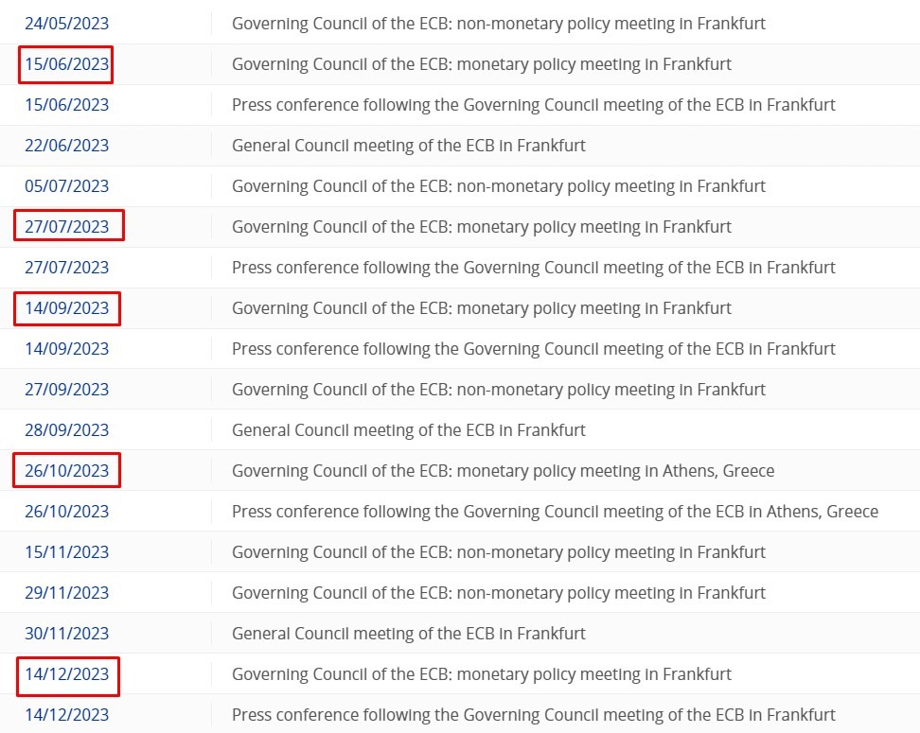The height and width of the screenshot is (733, 920).
Task: Click the 14/12/2023 press conference description
Action: pyautogui.click(x=533, y=715)
